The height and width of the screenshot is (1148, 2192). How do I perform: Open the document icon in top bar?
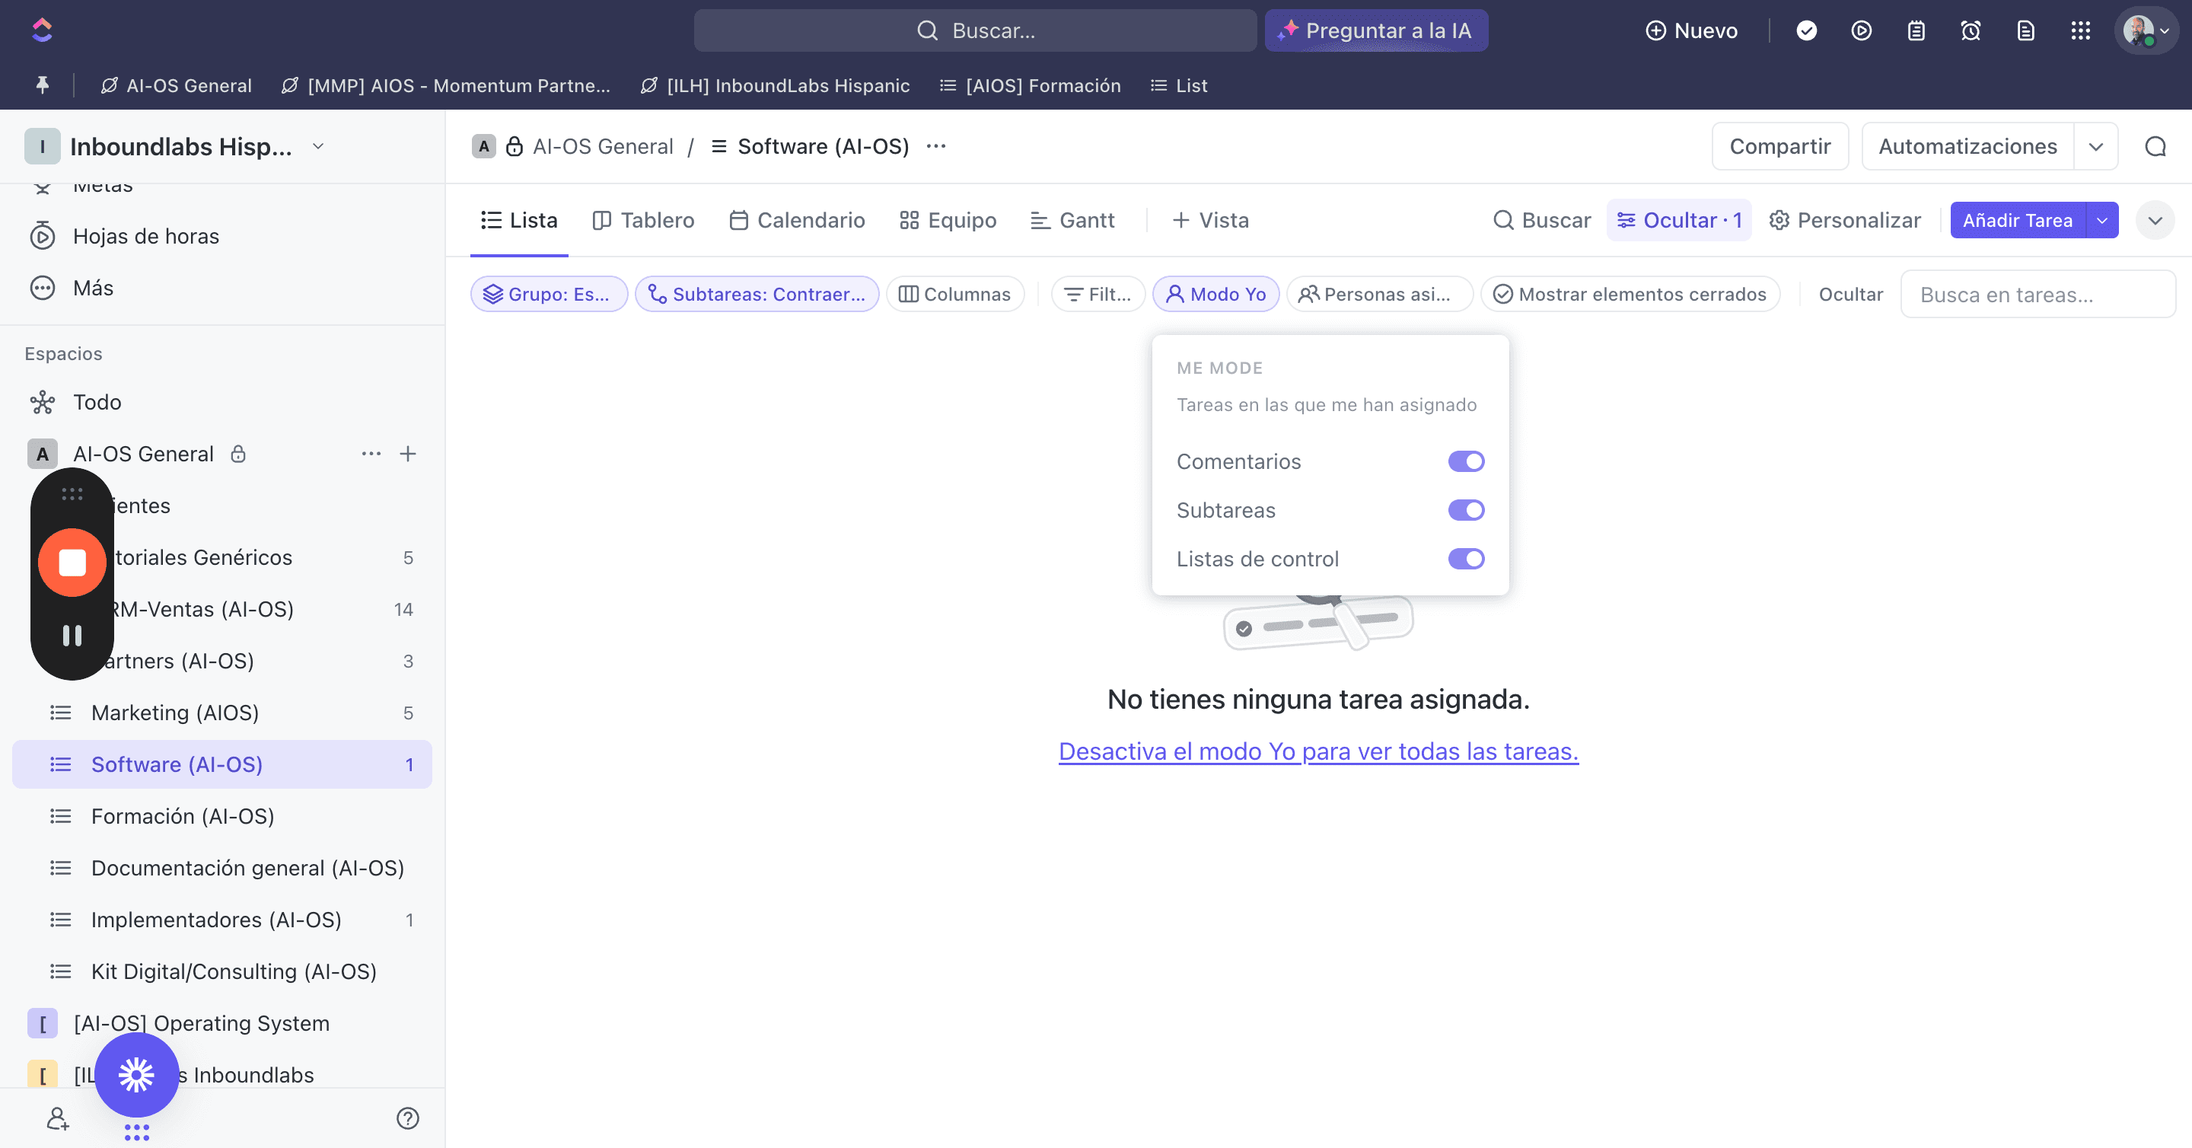tap(2025, 30)
